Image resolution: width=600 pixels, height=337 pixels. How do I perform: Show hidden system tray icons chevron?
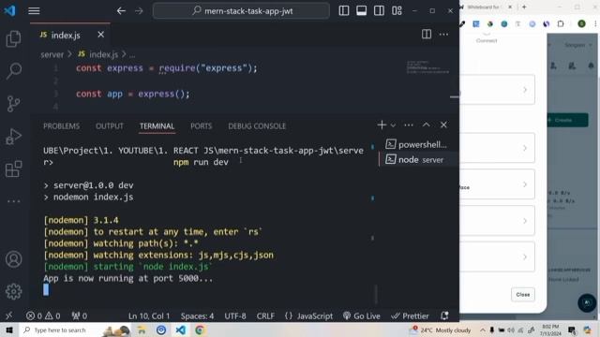(x=482, y=330)
